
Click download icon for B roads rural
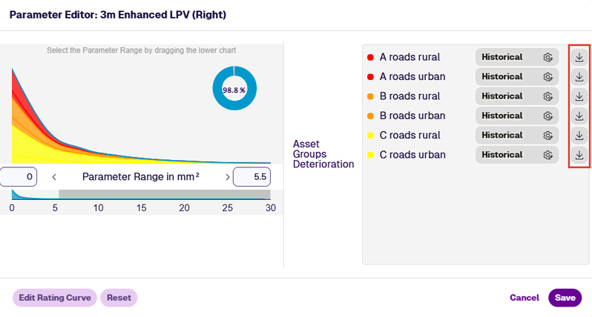(579, 96)
